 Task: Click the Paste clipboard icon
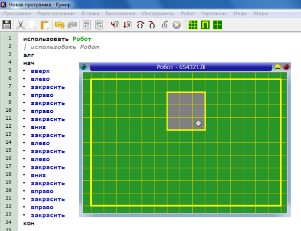[45, 25]
